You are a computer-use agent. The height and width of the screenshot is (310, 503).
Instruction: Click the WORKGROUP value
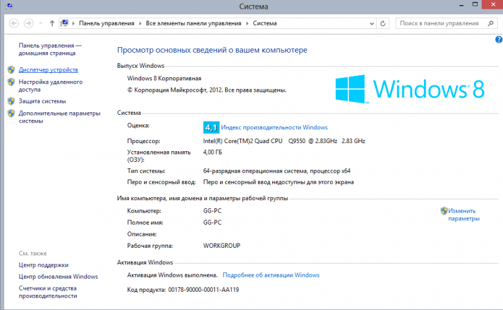coord(222,245)
